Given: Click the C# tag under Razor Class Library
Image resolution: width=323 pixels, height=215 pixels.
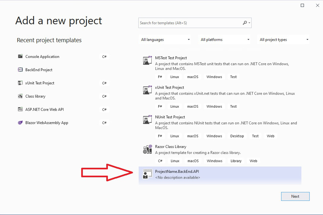Looking at the screenshot, I should click(160, 161).
